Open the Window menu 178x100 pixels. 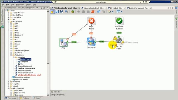point(28,5)
